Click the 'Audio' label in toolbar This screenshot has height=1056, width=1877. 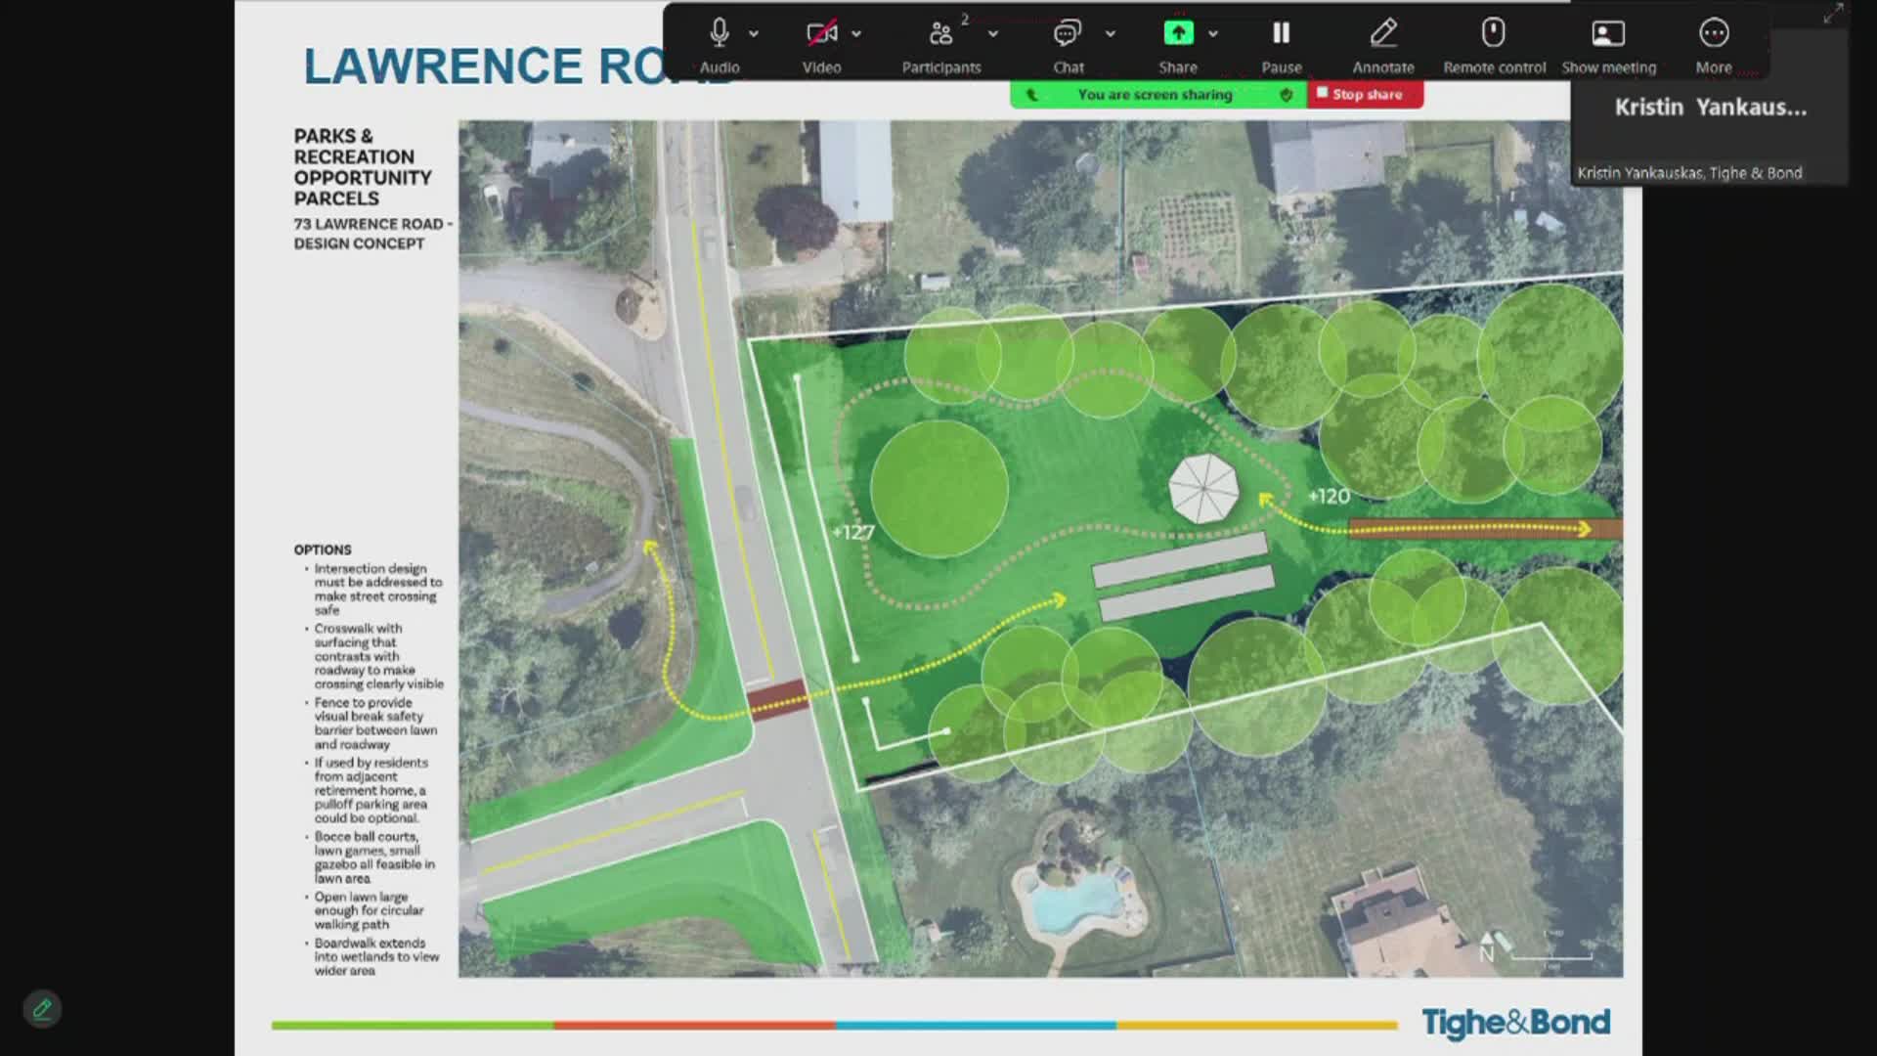(720, 67)
